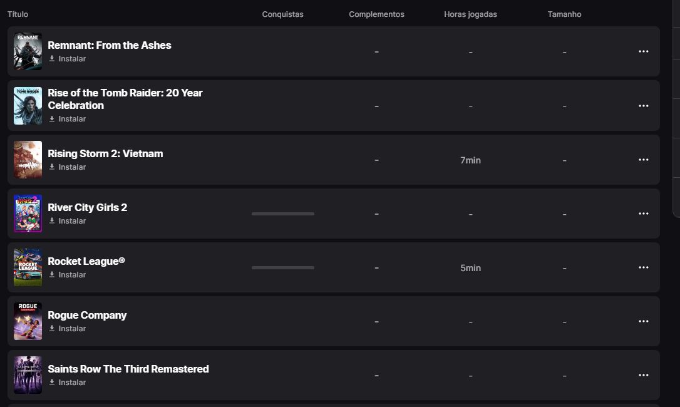Screen dimensions: 680x407
Task: Open the three-dot menu for Rising Storm 2: Vietnam
Action: 644,160
